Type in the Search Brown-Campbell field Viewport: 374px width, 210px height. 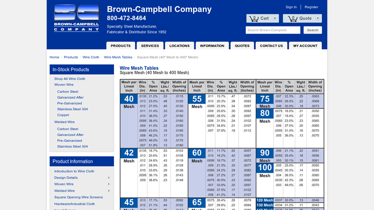(273, 30)
